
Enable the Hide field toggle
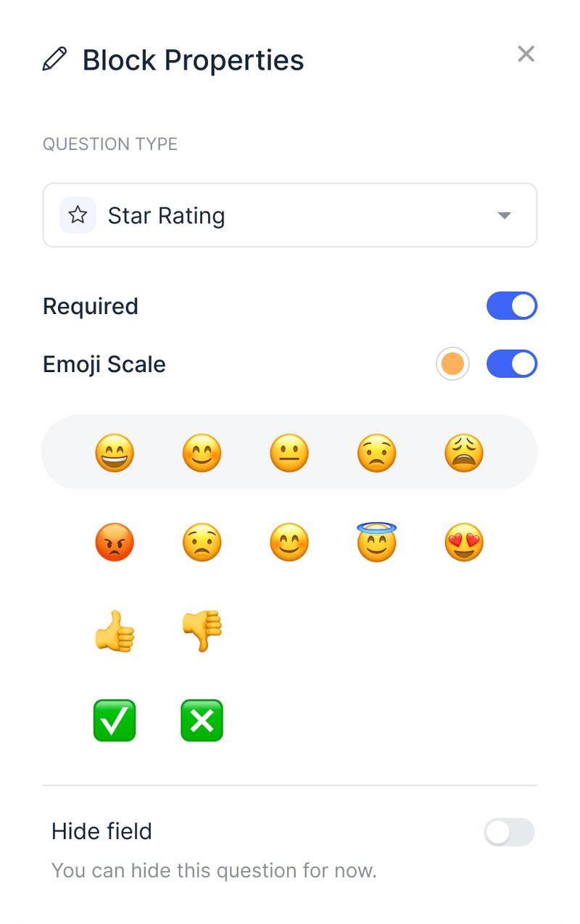coord(509,832)
